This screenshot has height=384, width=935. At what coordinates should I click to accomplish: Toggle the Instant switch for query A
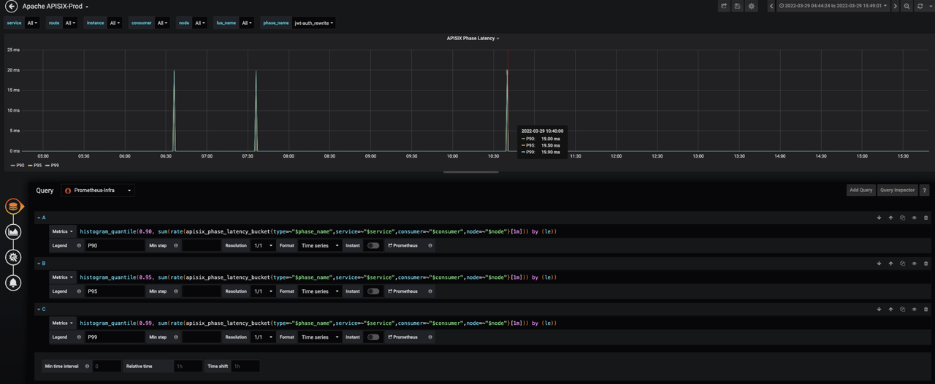[373, 246]
